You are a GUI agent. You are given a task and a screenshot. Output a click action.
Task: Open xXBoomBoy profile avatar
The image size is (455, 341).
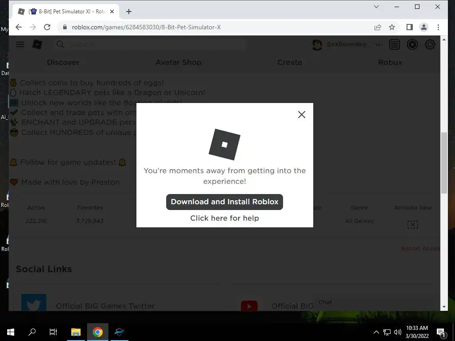[x=317, y=45]
